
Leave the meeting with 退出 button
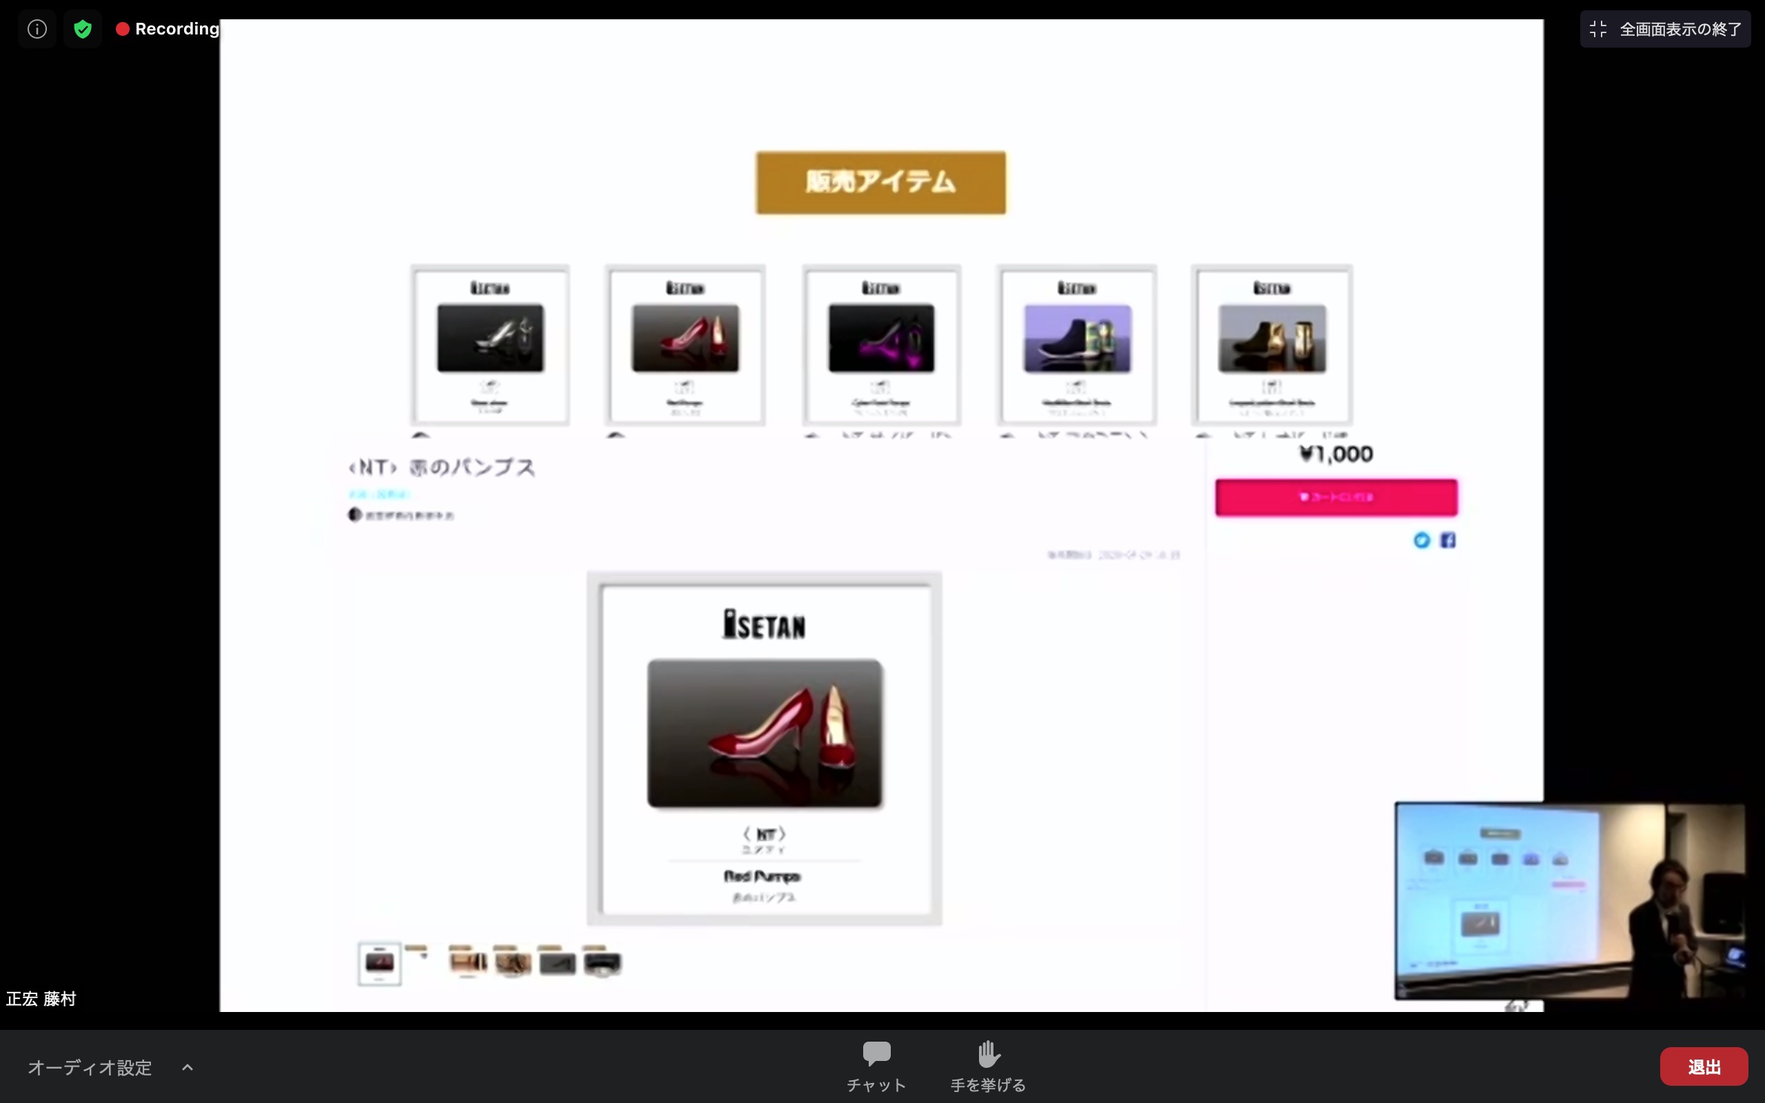[1703, 1066]
